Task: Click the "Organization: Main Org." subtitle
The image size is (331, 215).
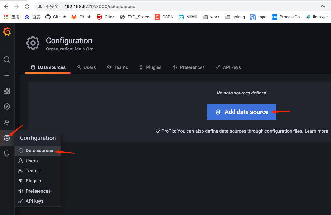Action: point(70,49)
